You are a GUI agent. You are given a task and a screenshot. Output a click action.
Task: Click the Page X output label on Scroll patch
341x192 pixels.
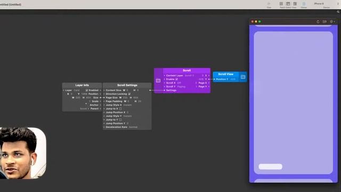[202, 83]
